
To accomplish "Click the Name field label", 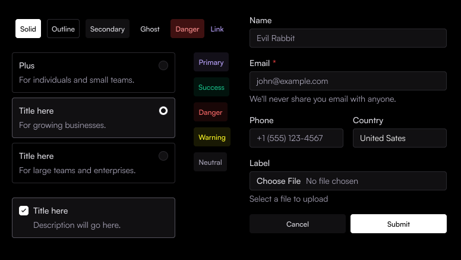I will tap(260, 20).
